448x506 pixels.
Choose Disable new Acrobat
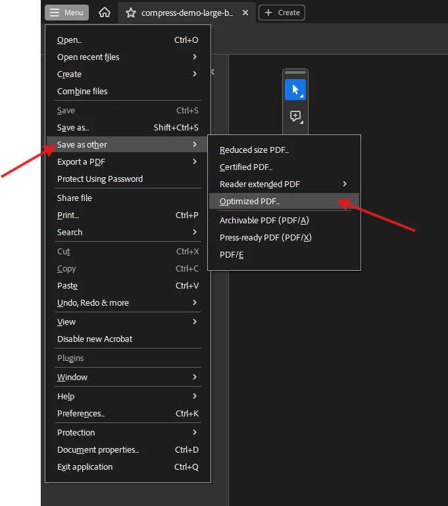128,339
